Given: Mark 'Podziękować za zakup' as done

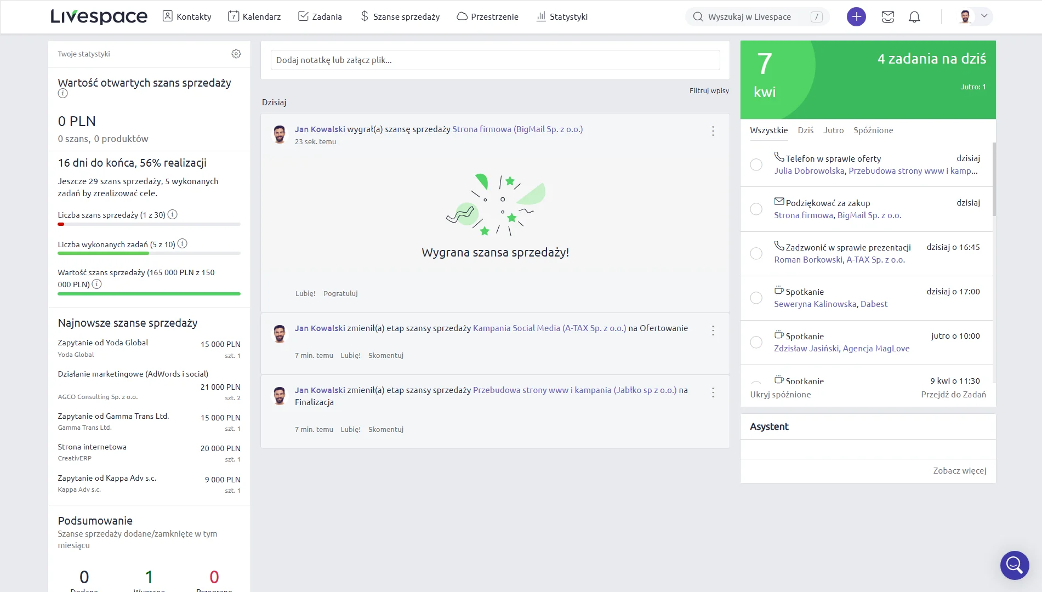Looking at the screenshot, I should tap(756, 209).
